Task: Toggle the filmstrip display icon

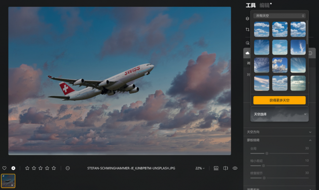Action: click(x=216, y=168)
